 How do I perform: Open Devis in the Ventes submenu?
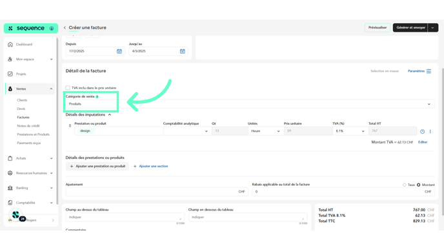21,109
